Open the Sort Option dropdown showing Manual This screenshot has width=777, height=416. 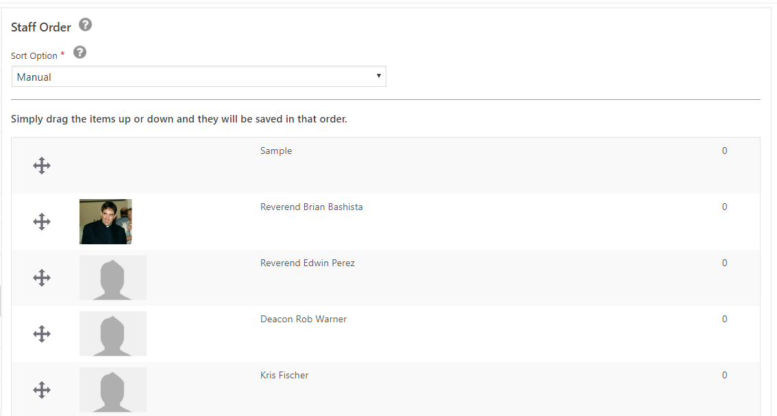click(199, 77)
